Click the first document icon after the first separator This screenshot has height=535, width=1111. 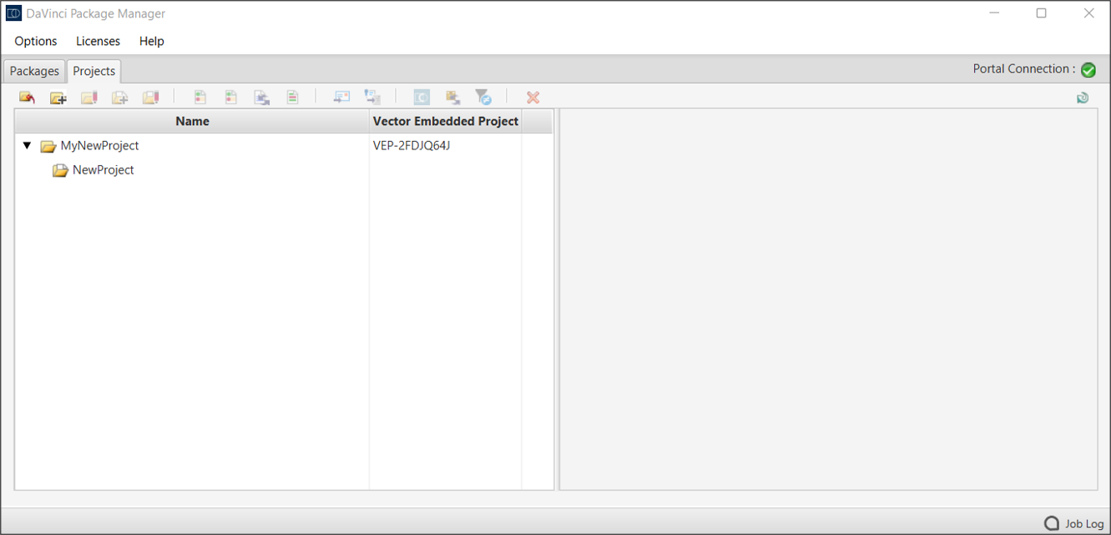(x=200, y=98)
